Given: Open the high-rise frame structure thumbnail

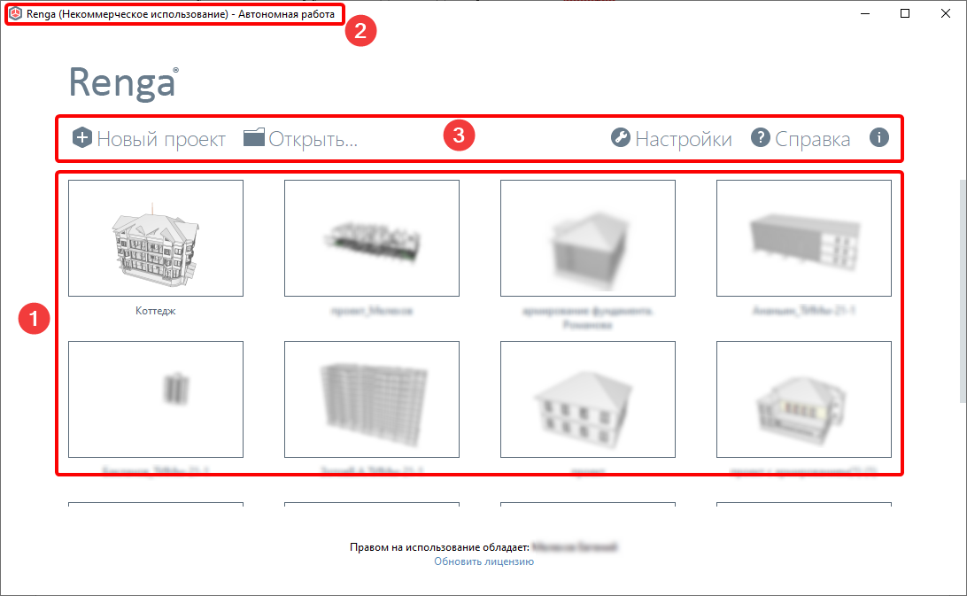Looking at the screenshot, I should [372, 399].
